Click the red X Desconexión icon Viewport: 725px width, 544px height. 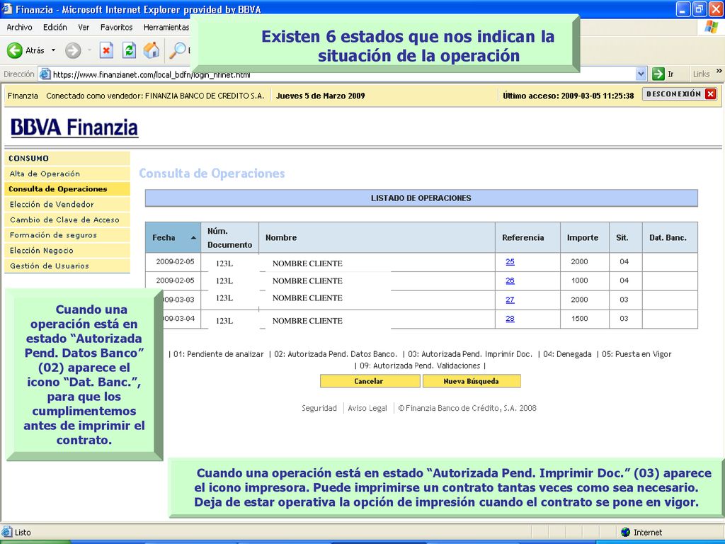pos(711,94)
